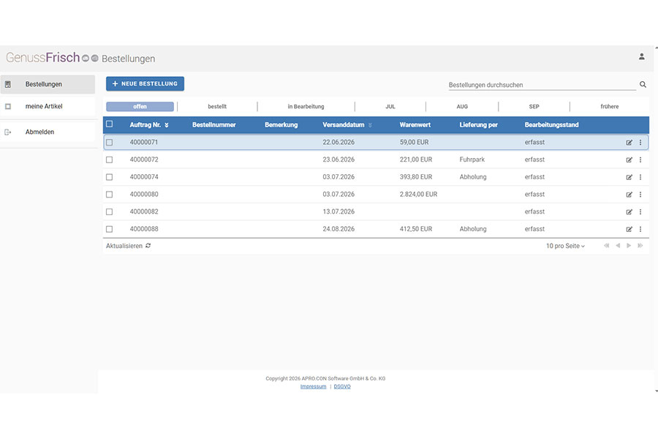Click the date 13.07.2026
The height and width of the screenshot is (439, 658).
339,211
